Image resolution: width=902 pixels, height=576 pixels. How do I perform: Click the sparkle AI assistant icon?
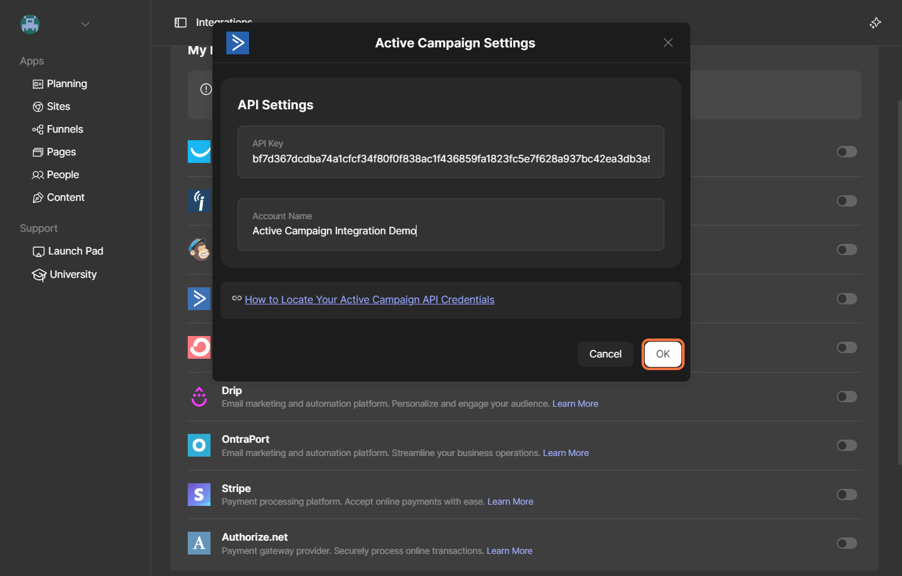pyautogui.click(x=875, y=23)
